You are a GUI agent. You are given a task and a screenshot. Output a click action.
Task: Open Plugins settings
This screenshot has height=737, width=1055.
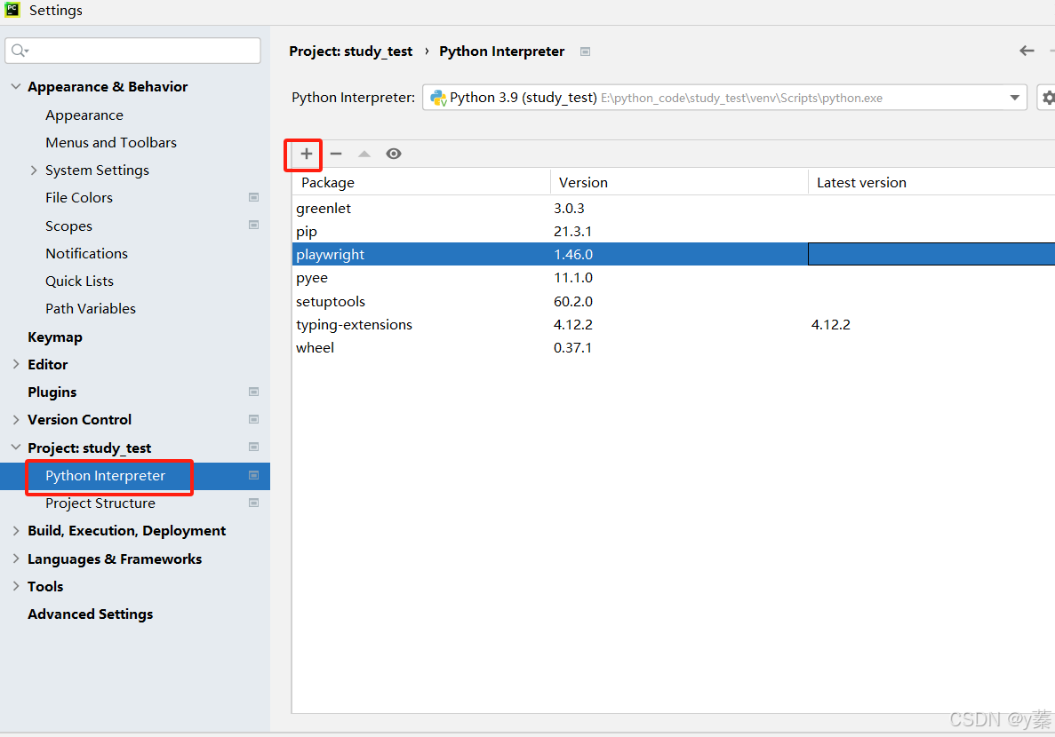click(52, 392)
